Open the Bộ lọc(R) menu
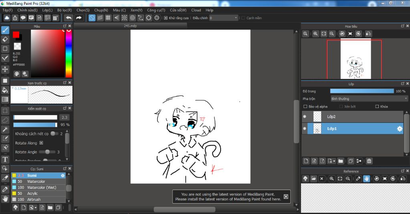This screenshot has height=214, width=410. tap(64, 10)
